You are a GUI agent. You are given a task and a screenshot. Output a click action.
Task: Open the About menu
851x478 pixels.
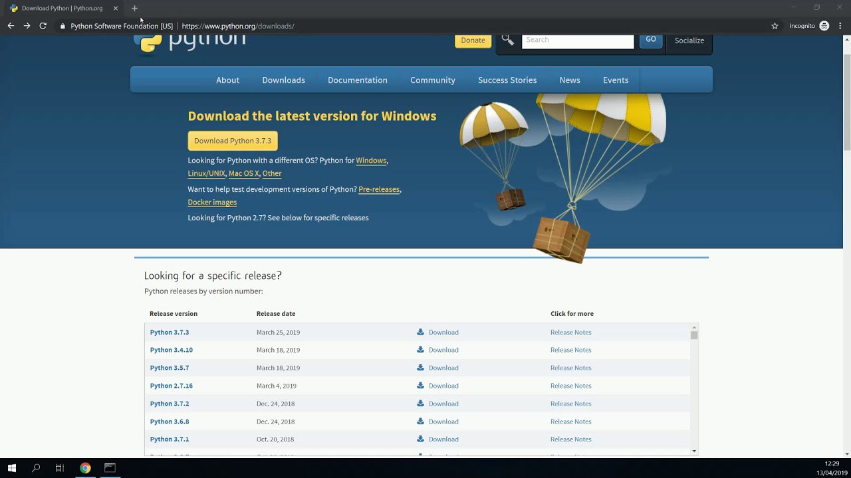(227, 80)
